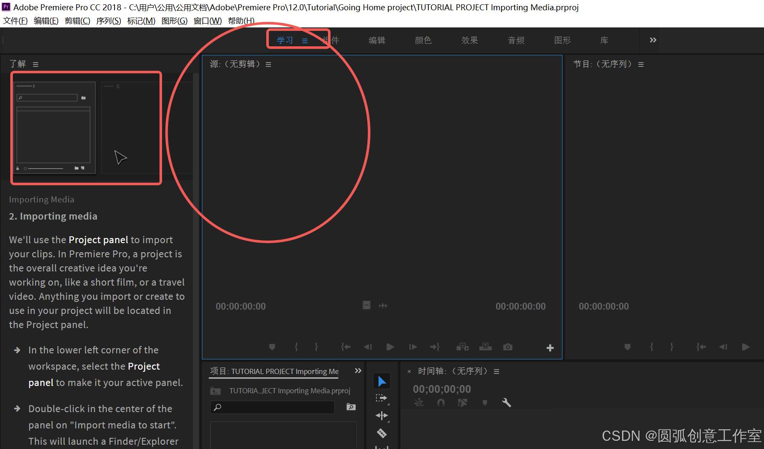Switch to the 库 workspace
Screen dimensions: 764x449
604,40
